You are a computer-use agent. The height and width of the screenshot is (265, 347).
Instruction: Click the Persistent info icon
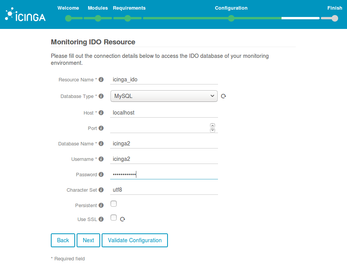101,205
